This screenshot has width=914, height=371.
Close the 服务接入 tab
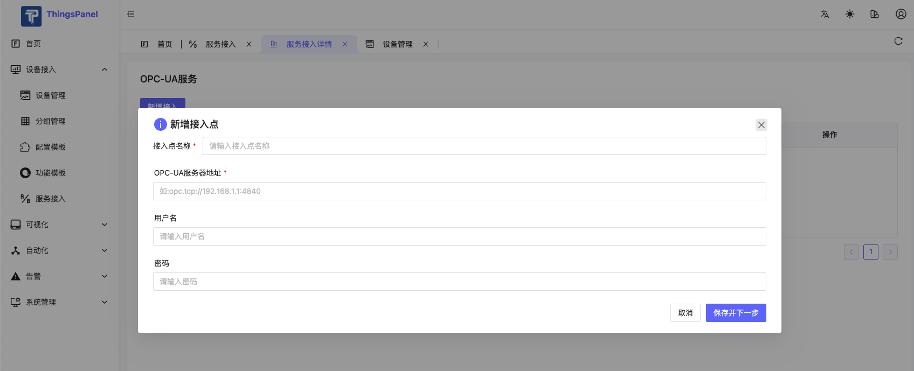[249, 44]
